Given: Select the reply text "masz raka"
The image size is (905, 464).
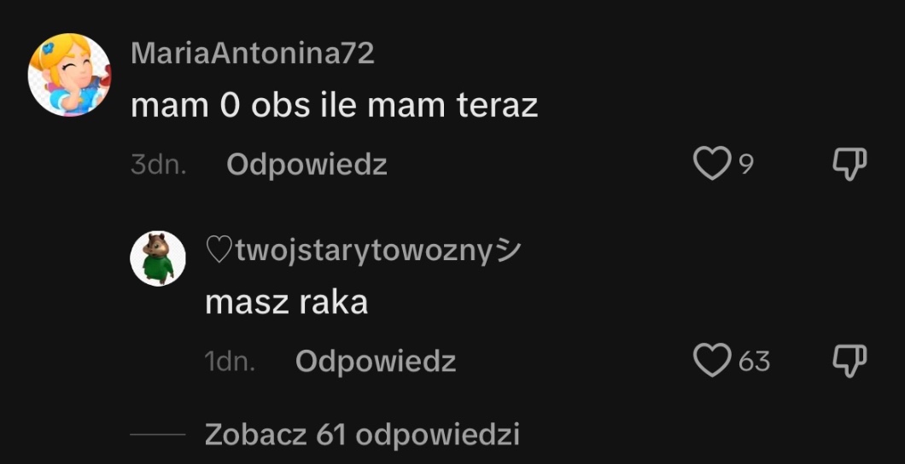Looking at the screenshot, I should coord(286,303).
